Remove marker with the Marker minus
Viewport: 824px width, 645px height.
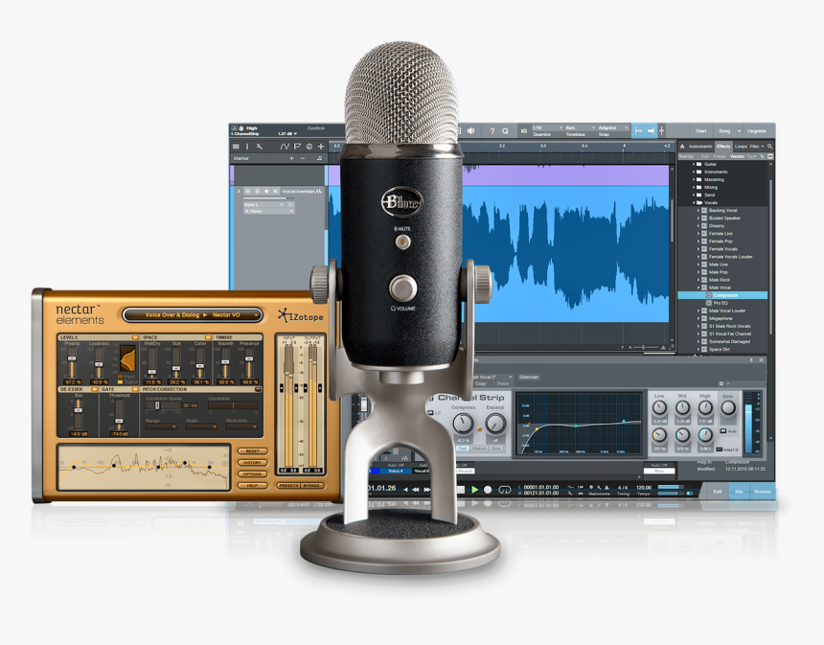pyautogui.click(x=302, y=158)
